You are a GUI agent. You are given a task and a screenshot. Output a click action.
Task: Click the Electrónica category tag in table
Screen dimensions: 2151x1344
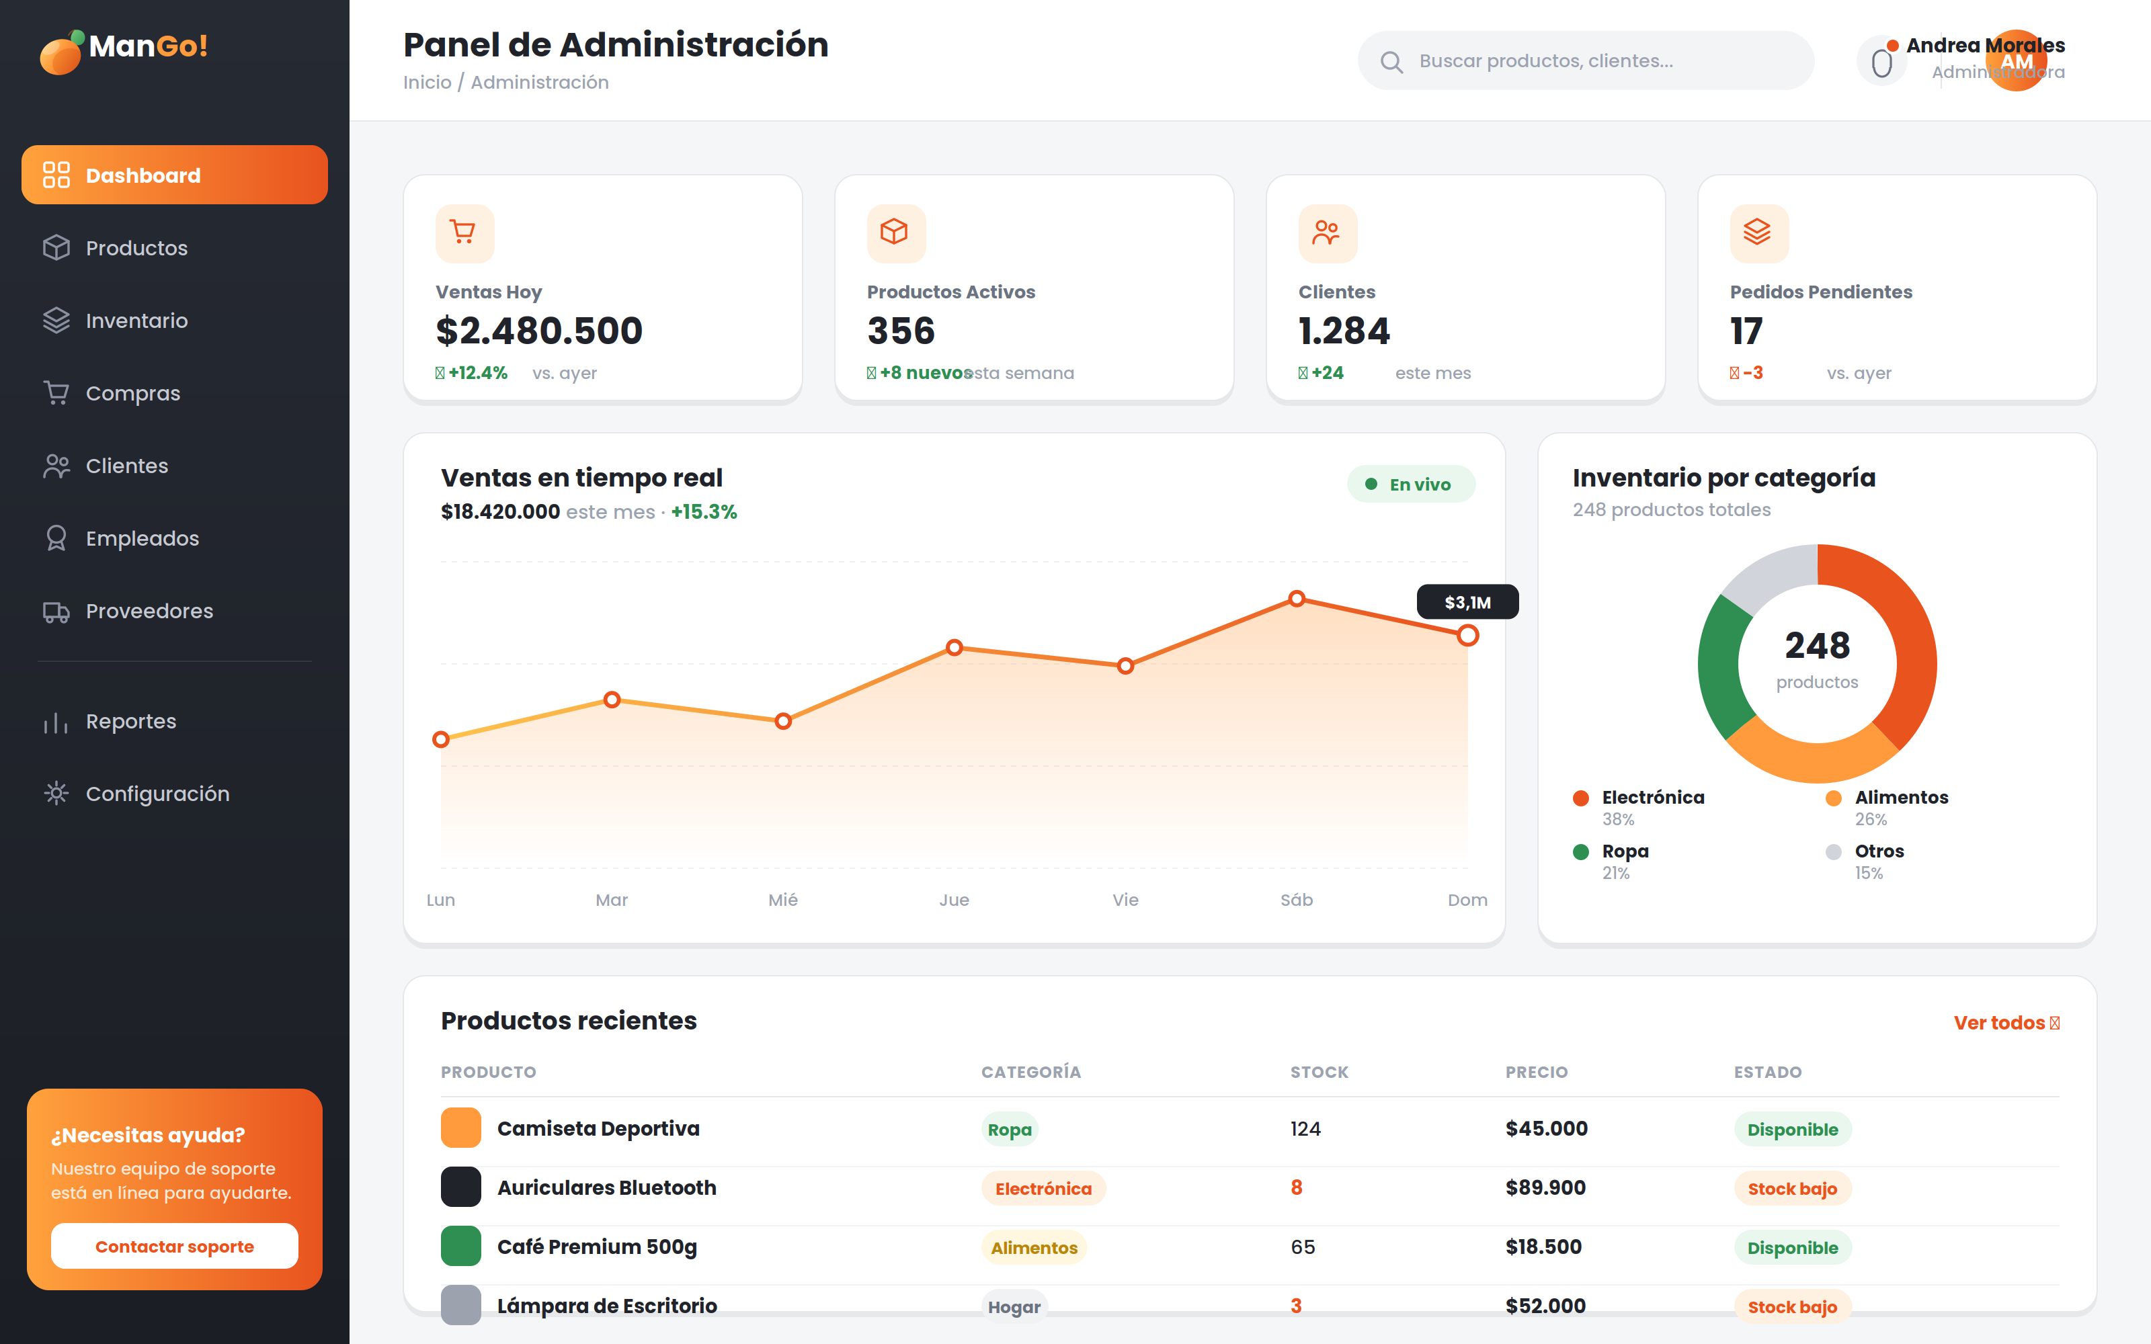(1043, 1189)
